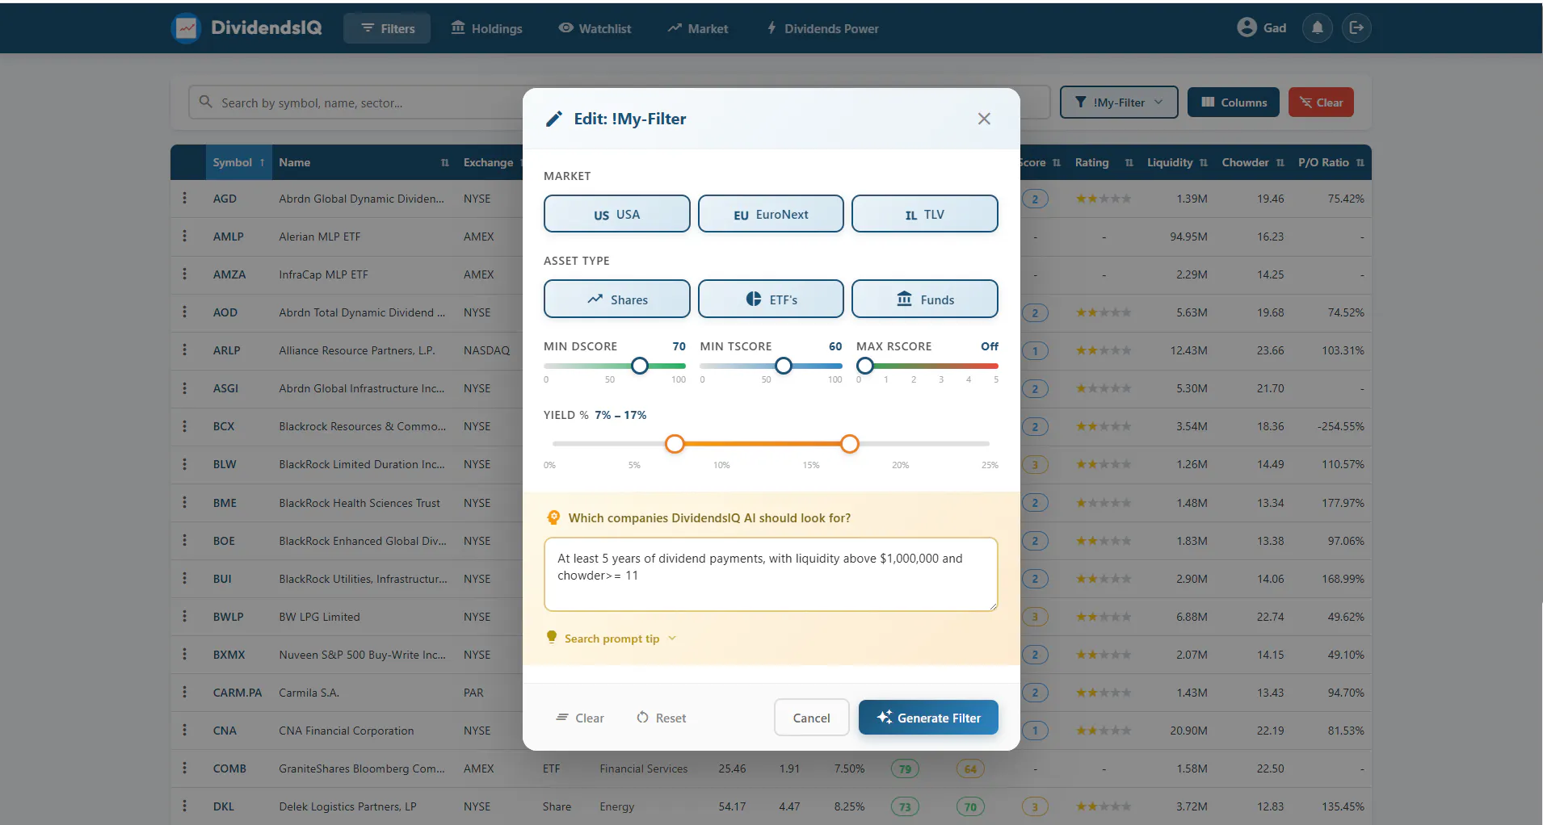Expand the Search prompt tip
The image size is (1543, 825).
pyautogui.click(x=612, y=638)
